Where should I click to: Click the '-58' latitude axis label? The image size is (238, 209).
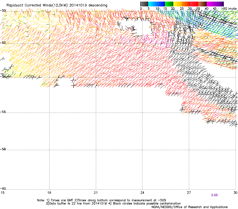point(3,149)
